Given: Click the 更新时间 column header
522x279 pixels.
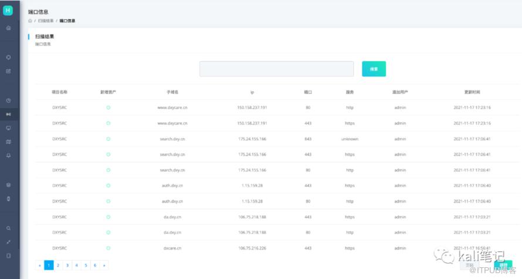Looking at the screenshot, I should pyautogui.click(x=472, y=92).
